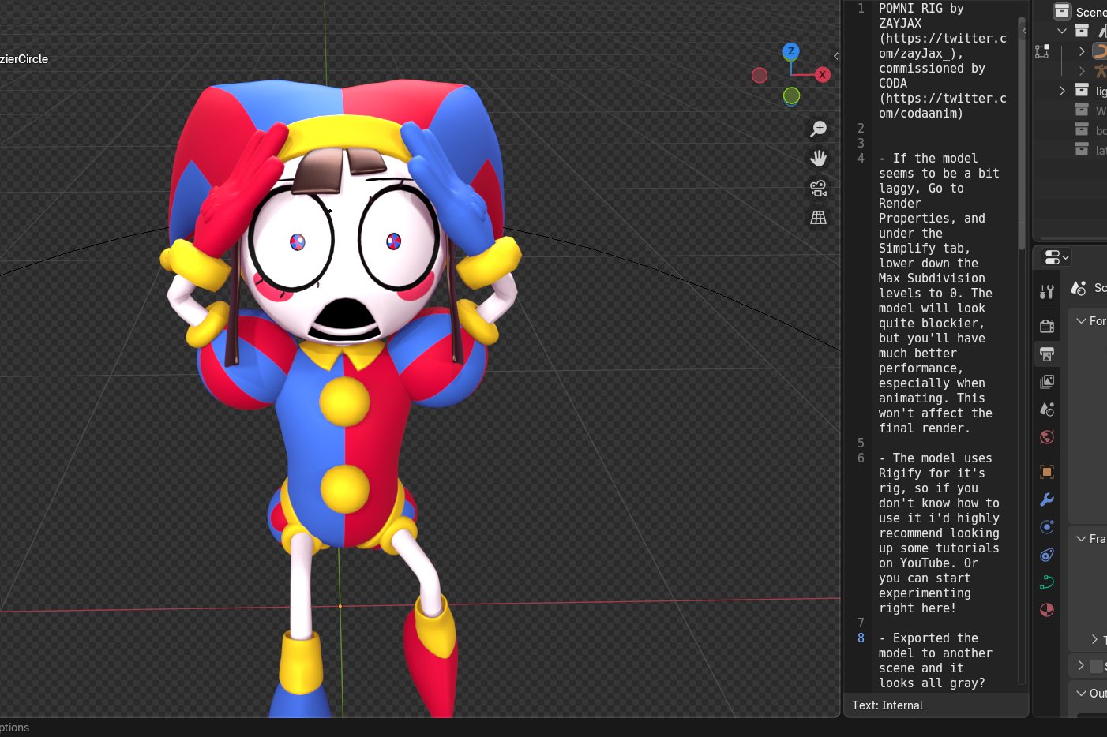Screen dimensions: 1107x737
Task: Open the properties editor type dropdown
Action: 1056,257
